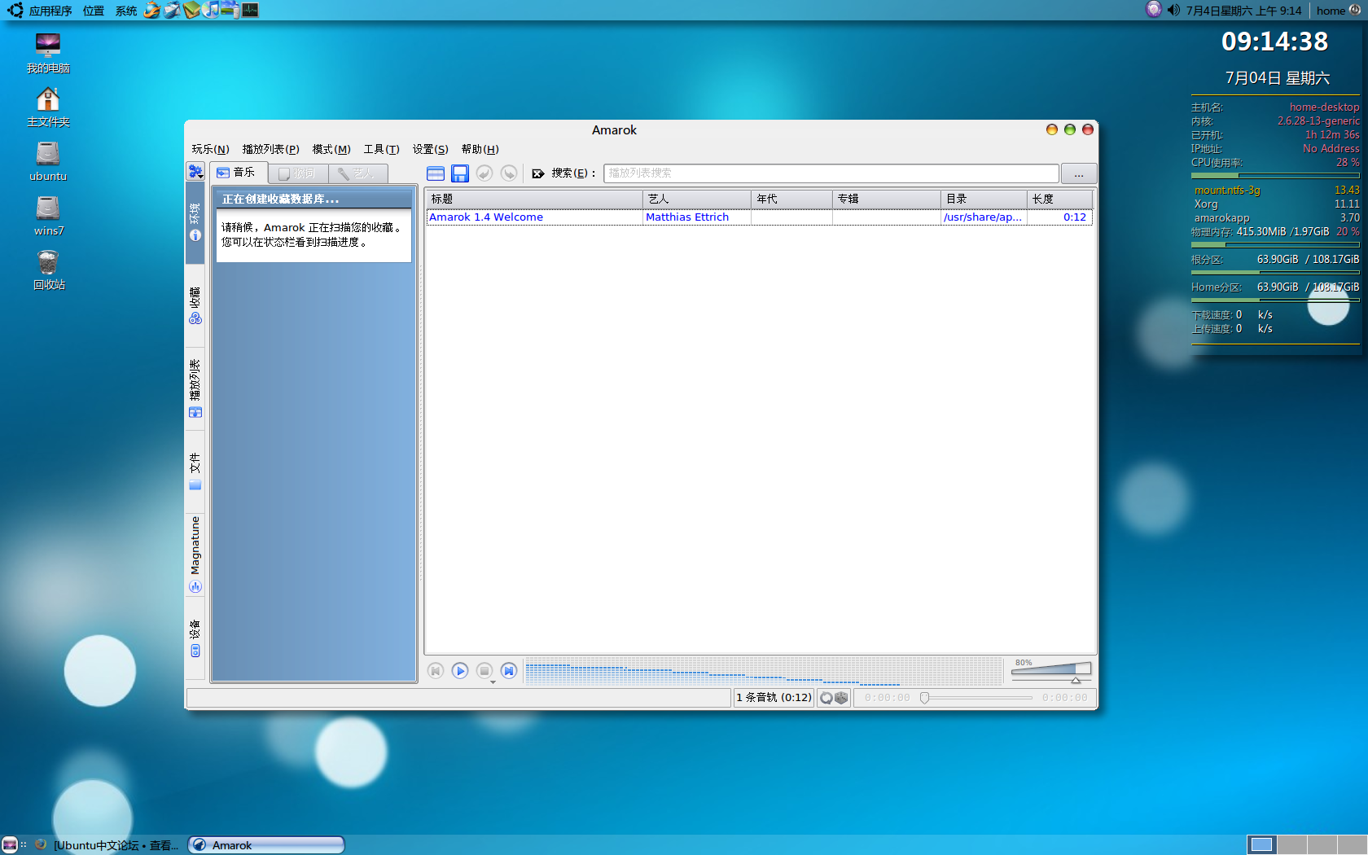Click the Amarok taskbar button
The width and height of the screenshot is (1368, 855).
pyautogui.click(x=266, y=845)
